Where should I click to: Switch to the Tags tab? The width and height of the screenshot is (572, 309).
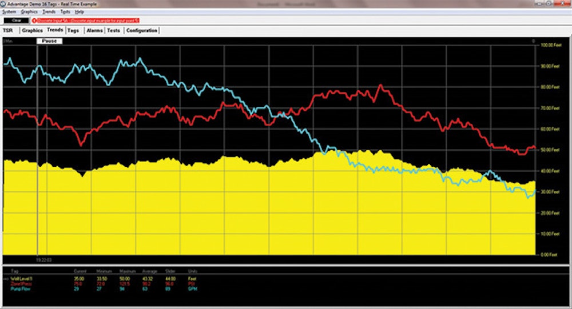click(x=73, y=30)
